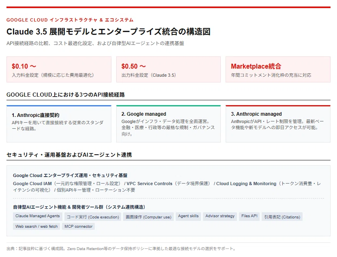Click Google Cloud エンタープライズ運用・セキュリティ基盤 subheading

(x=70, y=175)
